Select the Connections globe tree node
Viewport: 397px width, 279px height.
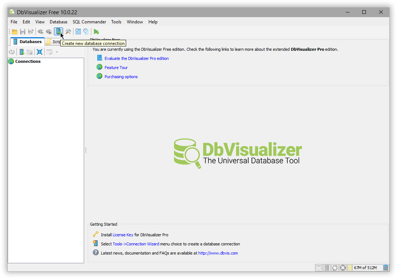24,61
